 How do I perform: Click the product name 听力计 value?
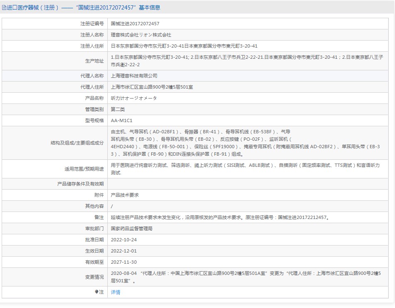click(x=134, y=98)
